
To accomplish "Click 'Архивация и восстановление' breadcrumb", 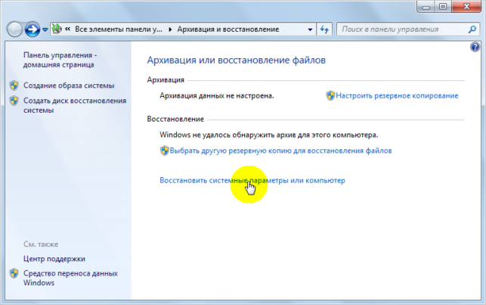I will [x=228, y=30].
